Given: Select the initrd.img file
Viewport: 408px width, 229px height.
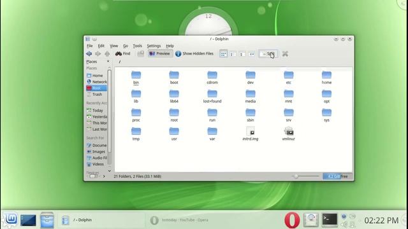Looking at the screenshot, I should pyautogui.click(x=251, y=134).
